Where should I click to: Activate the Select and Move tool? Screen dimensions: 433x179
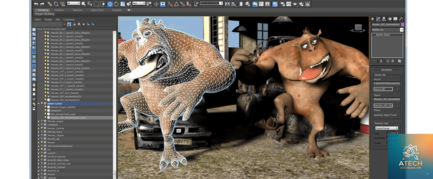click(110, 4)
